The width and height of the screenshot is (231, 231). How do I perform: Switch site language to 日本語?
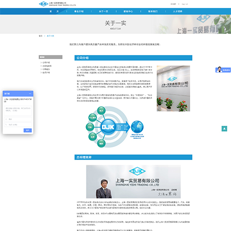point(173,4)
